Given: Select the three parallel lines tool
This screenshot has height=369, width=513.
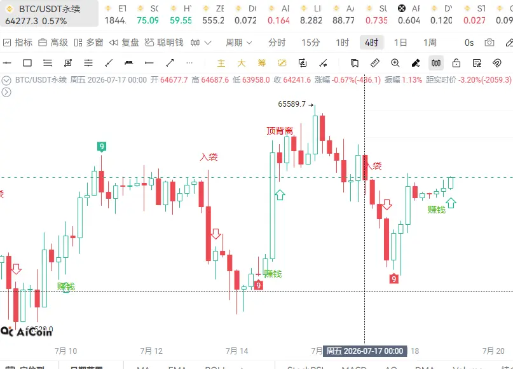Looking at the screenshot, I should [48, 63].
